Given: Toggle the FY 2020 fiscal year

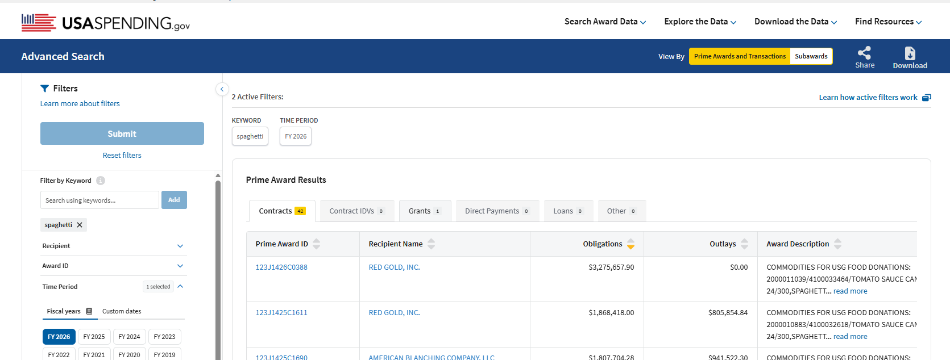Looking at the screenshot, I should click(x=130, y=354).
